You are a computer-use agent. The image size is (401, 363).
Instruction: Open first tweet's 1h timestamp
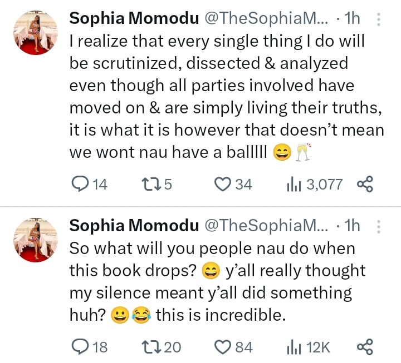(353, 18)
